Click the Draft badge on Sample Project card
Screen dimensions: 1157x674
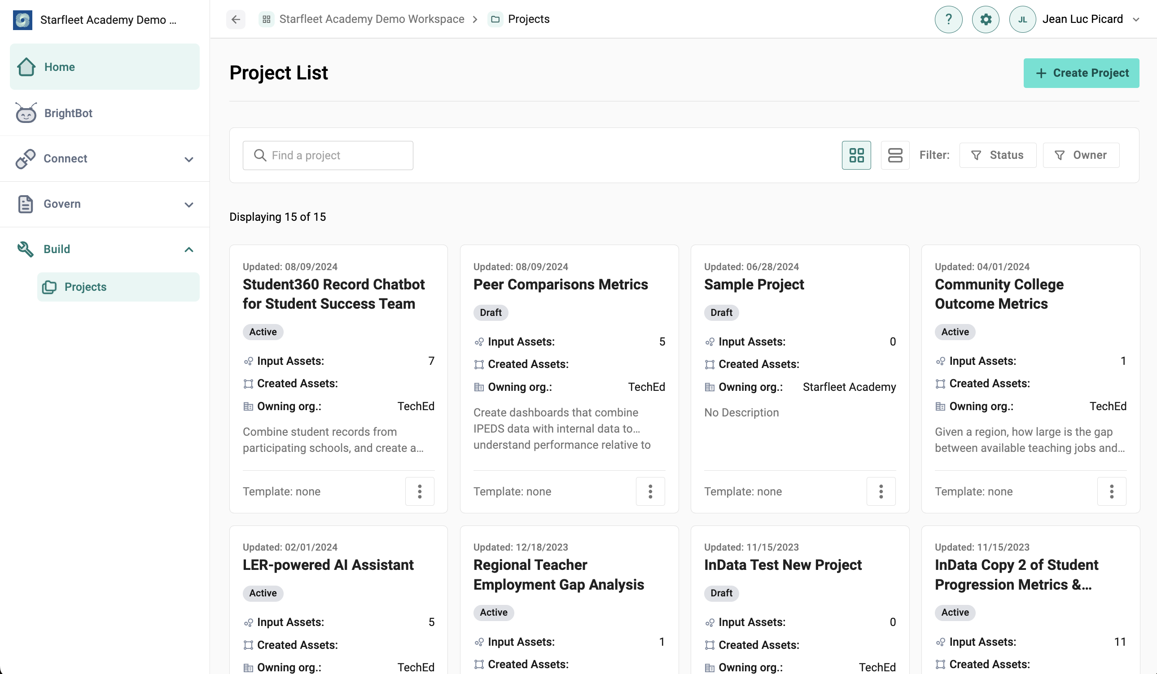[x=721, y=313]
